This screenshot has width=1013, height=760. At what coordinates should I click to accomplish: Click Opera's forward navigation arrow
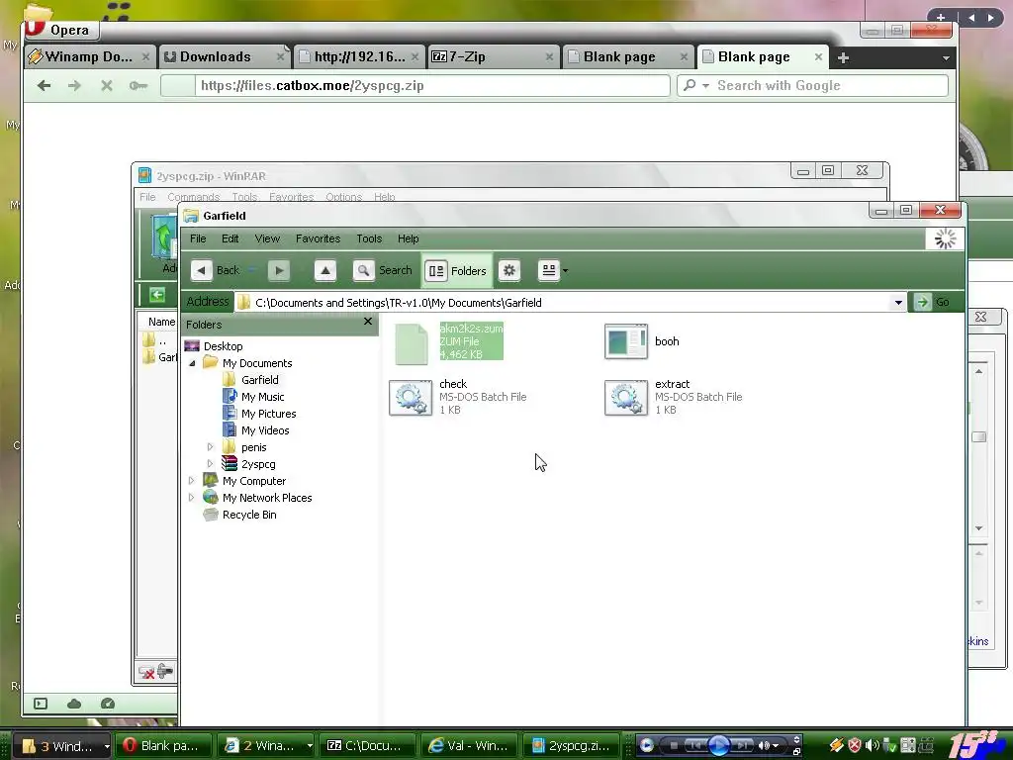point(74,85)
